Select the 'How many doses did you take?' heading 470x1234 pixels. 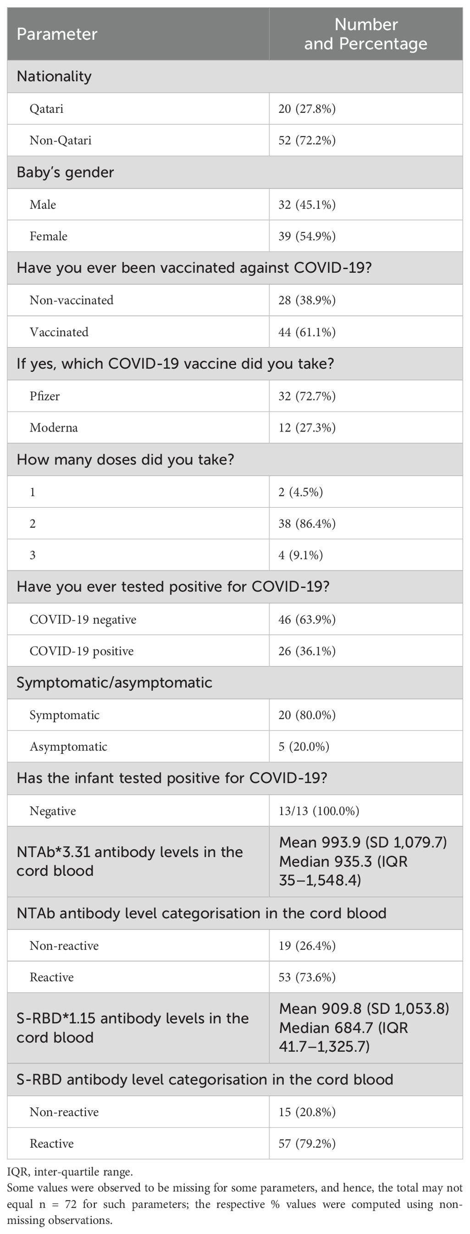(x=126, y=459)
